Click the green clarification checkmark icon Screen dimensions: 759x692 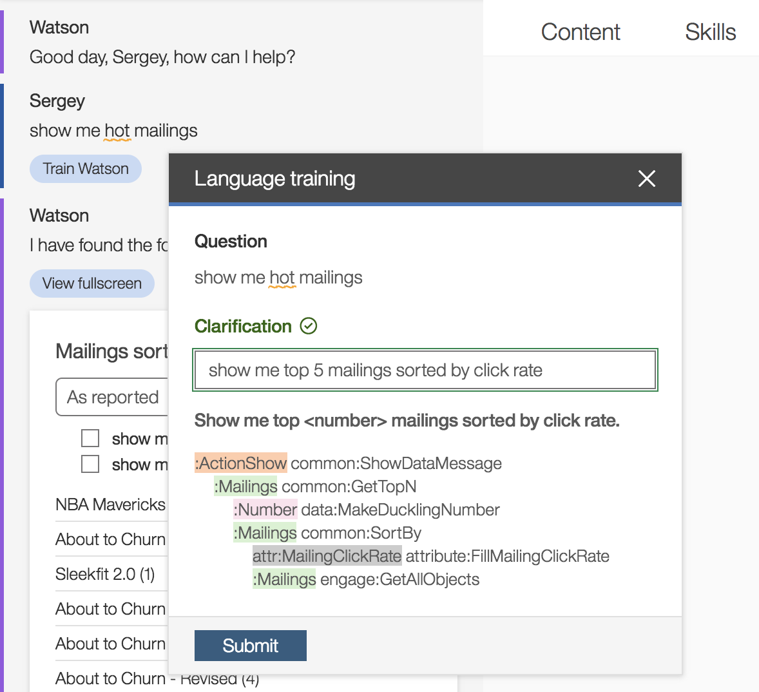tap(309, 326)
